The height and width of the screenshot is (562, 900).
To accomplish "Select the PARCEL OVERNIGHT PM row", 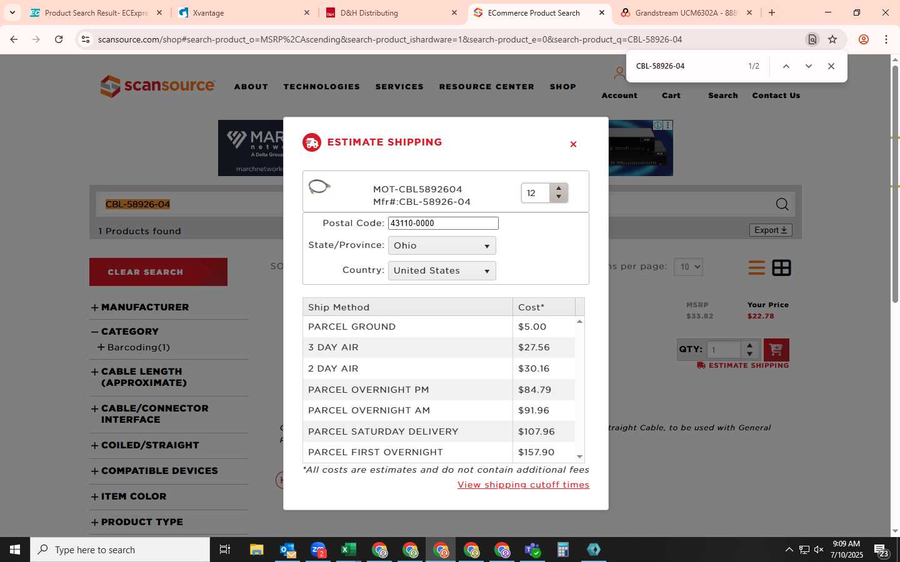I will tap(439, 390).
